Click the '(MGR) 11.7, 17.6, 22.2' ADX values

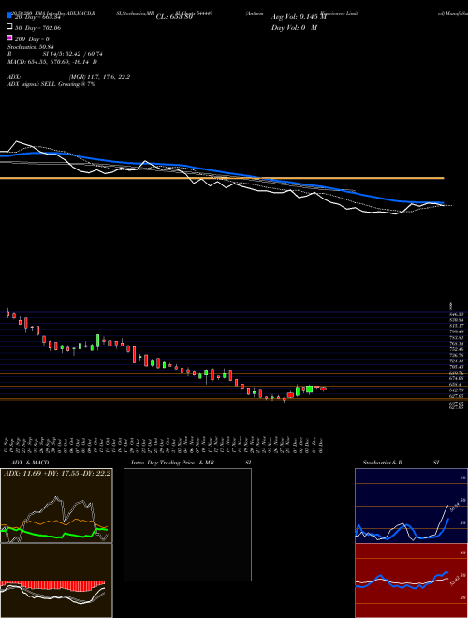(x=99, y=77)
